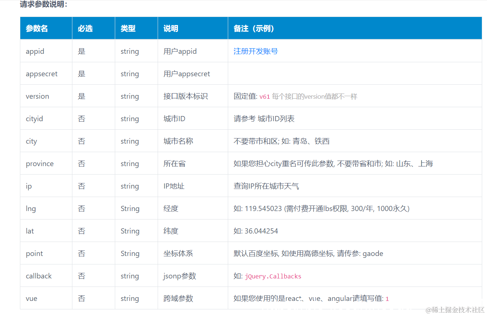Click the fixed value v61 text
This screenshot has height=316, width=487.
pos(265,96)
